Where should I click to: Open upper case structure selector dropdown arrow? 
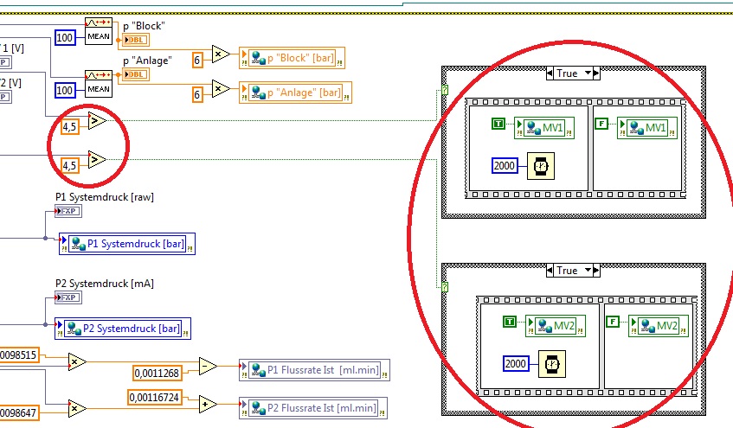(588, 73)
